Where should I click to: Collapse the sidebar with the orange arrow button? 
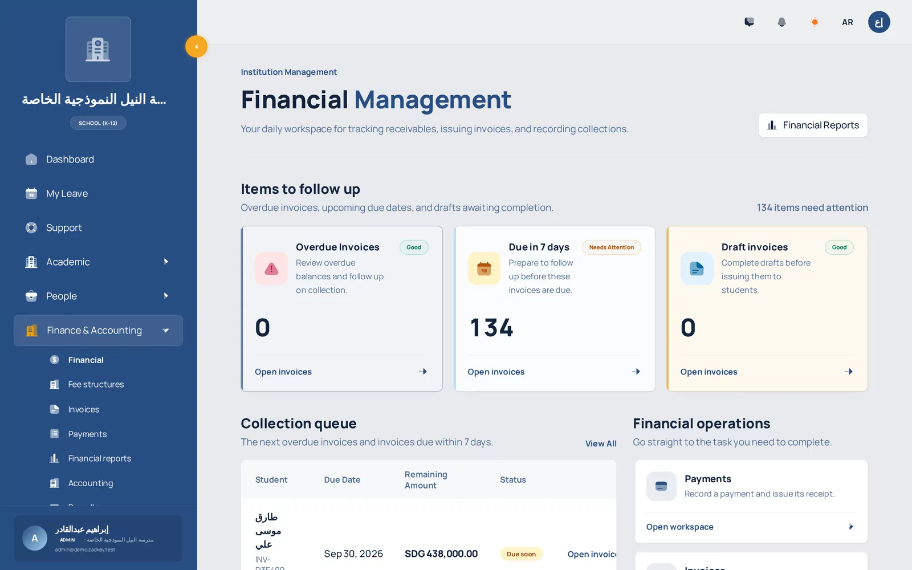coord(196,47)
